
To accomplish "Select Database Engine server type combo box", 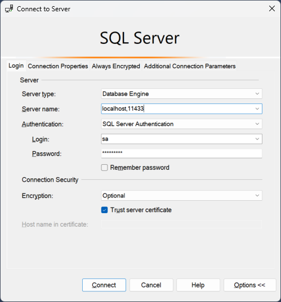I will coord(181,94).
